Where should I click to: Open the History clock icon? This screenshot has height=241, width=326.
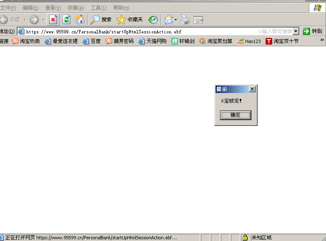(153, 20)
